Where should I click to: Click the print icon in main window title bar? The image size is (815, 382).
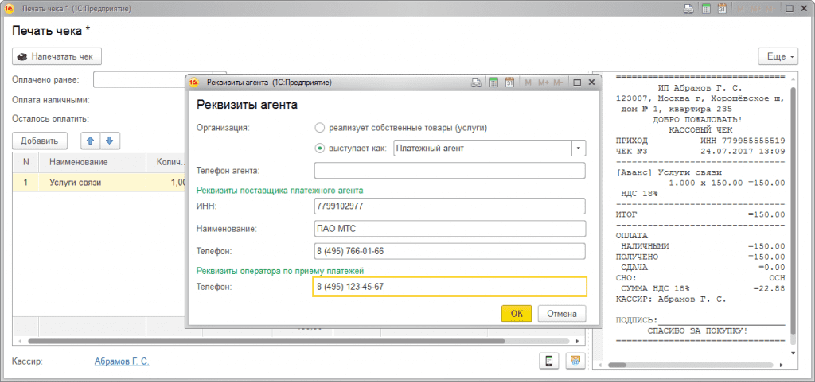point(690,9)
